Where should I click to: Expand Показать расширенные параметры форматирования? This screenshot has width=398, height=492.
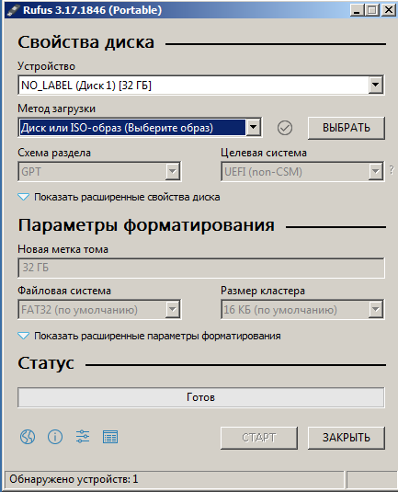coord(149,336)
